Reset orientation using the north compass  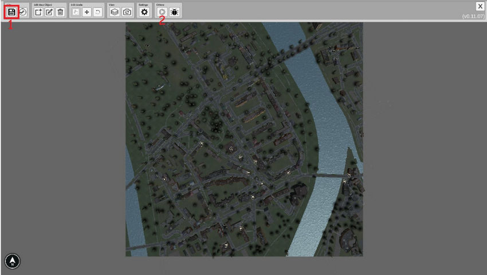coord(13,261)
